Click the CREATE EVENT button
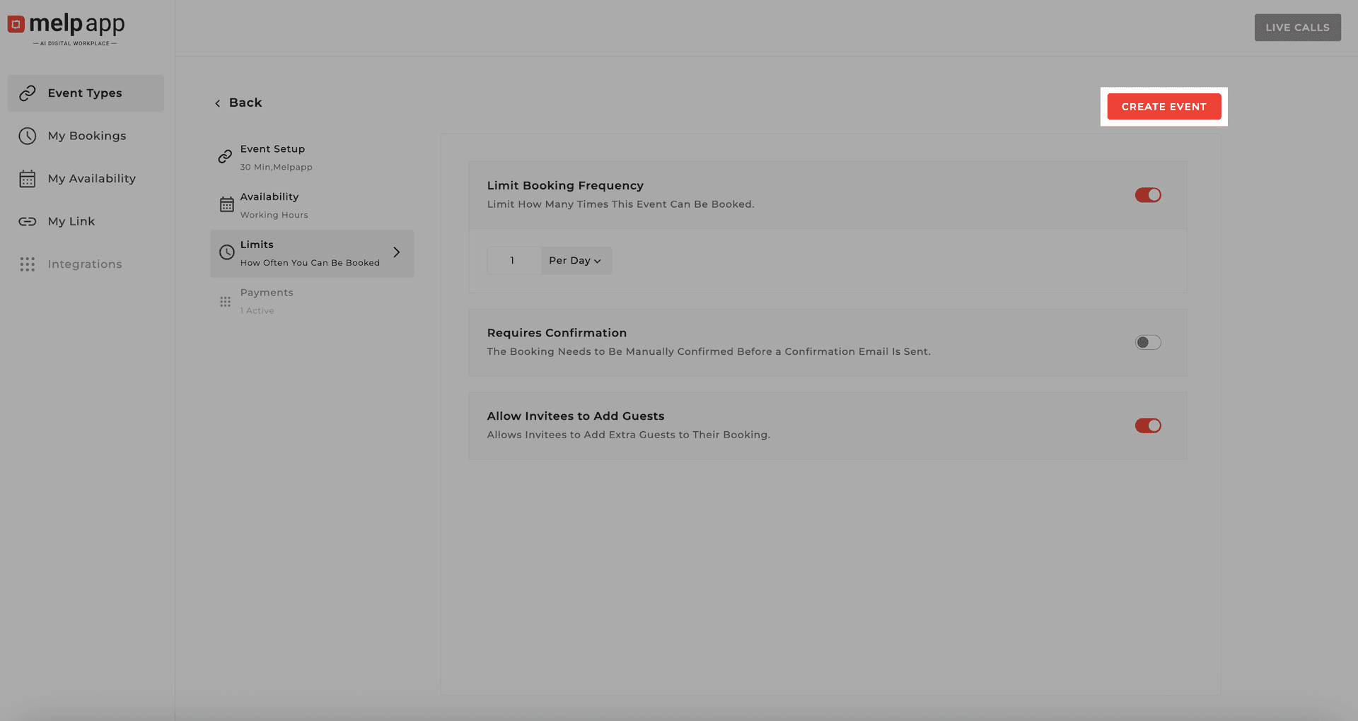The width and height of the screenshot is (1358, 721). pos(1163,106)
